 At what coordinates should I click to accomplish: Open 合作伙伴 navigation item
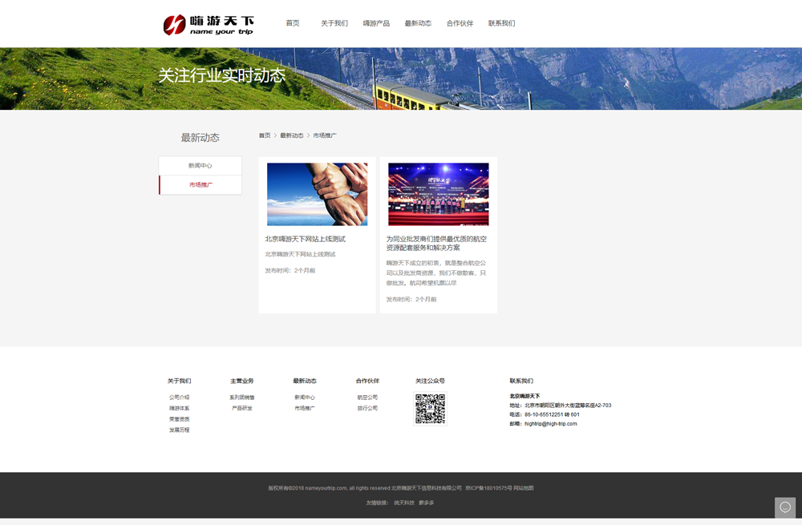point(460,23)
